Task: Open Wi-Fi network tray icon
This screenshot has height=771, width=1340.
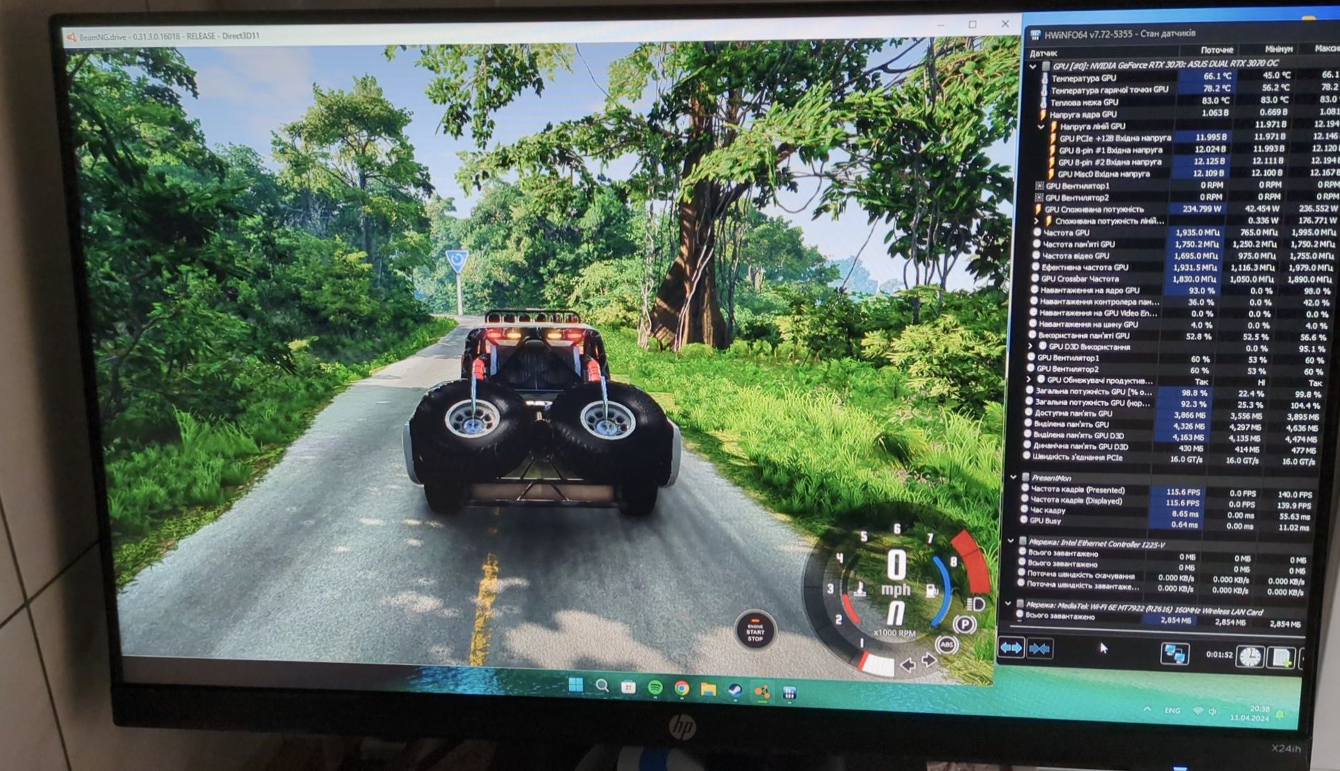Action: coord(1198,711)
